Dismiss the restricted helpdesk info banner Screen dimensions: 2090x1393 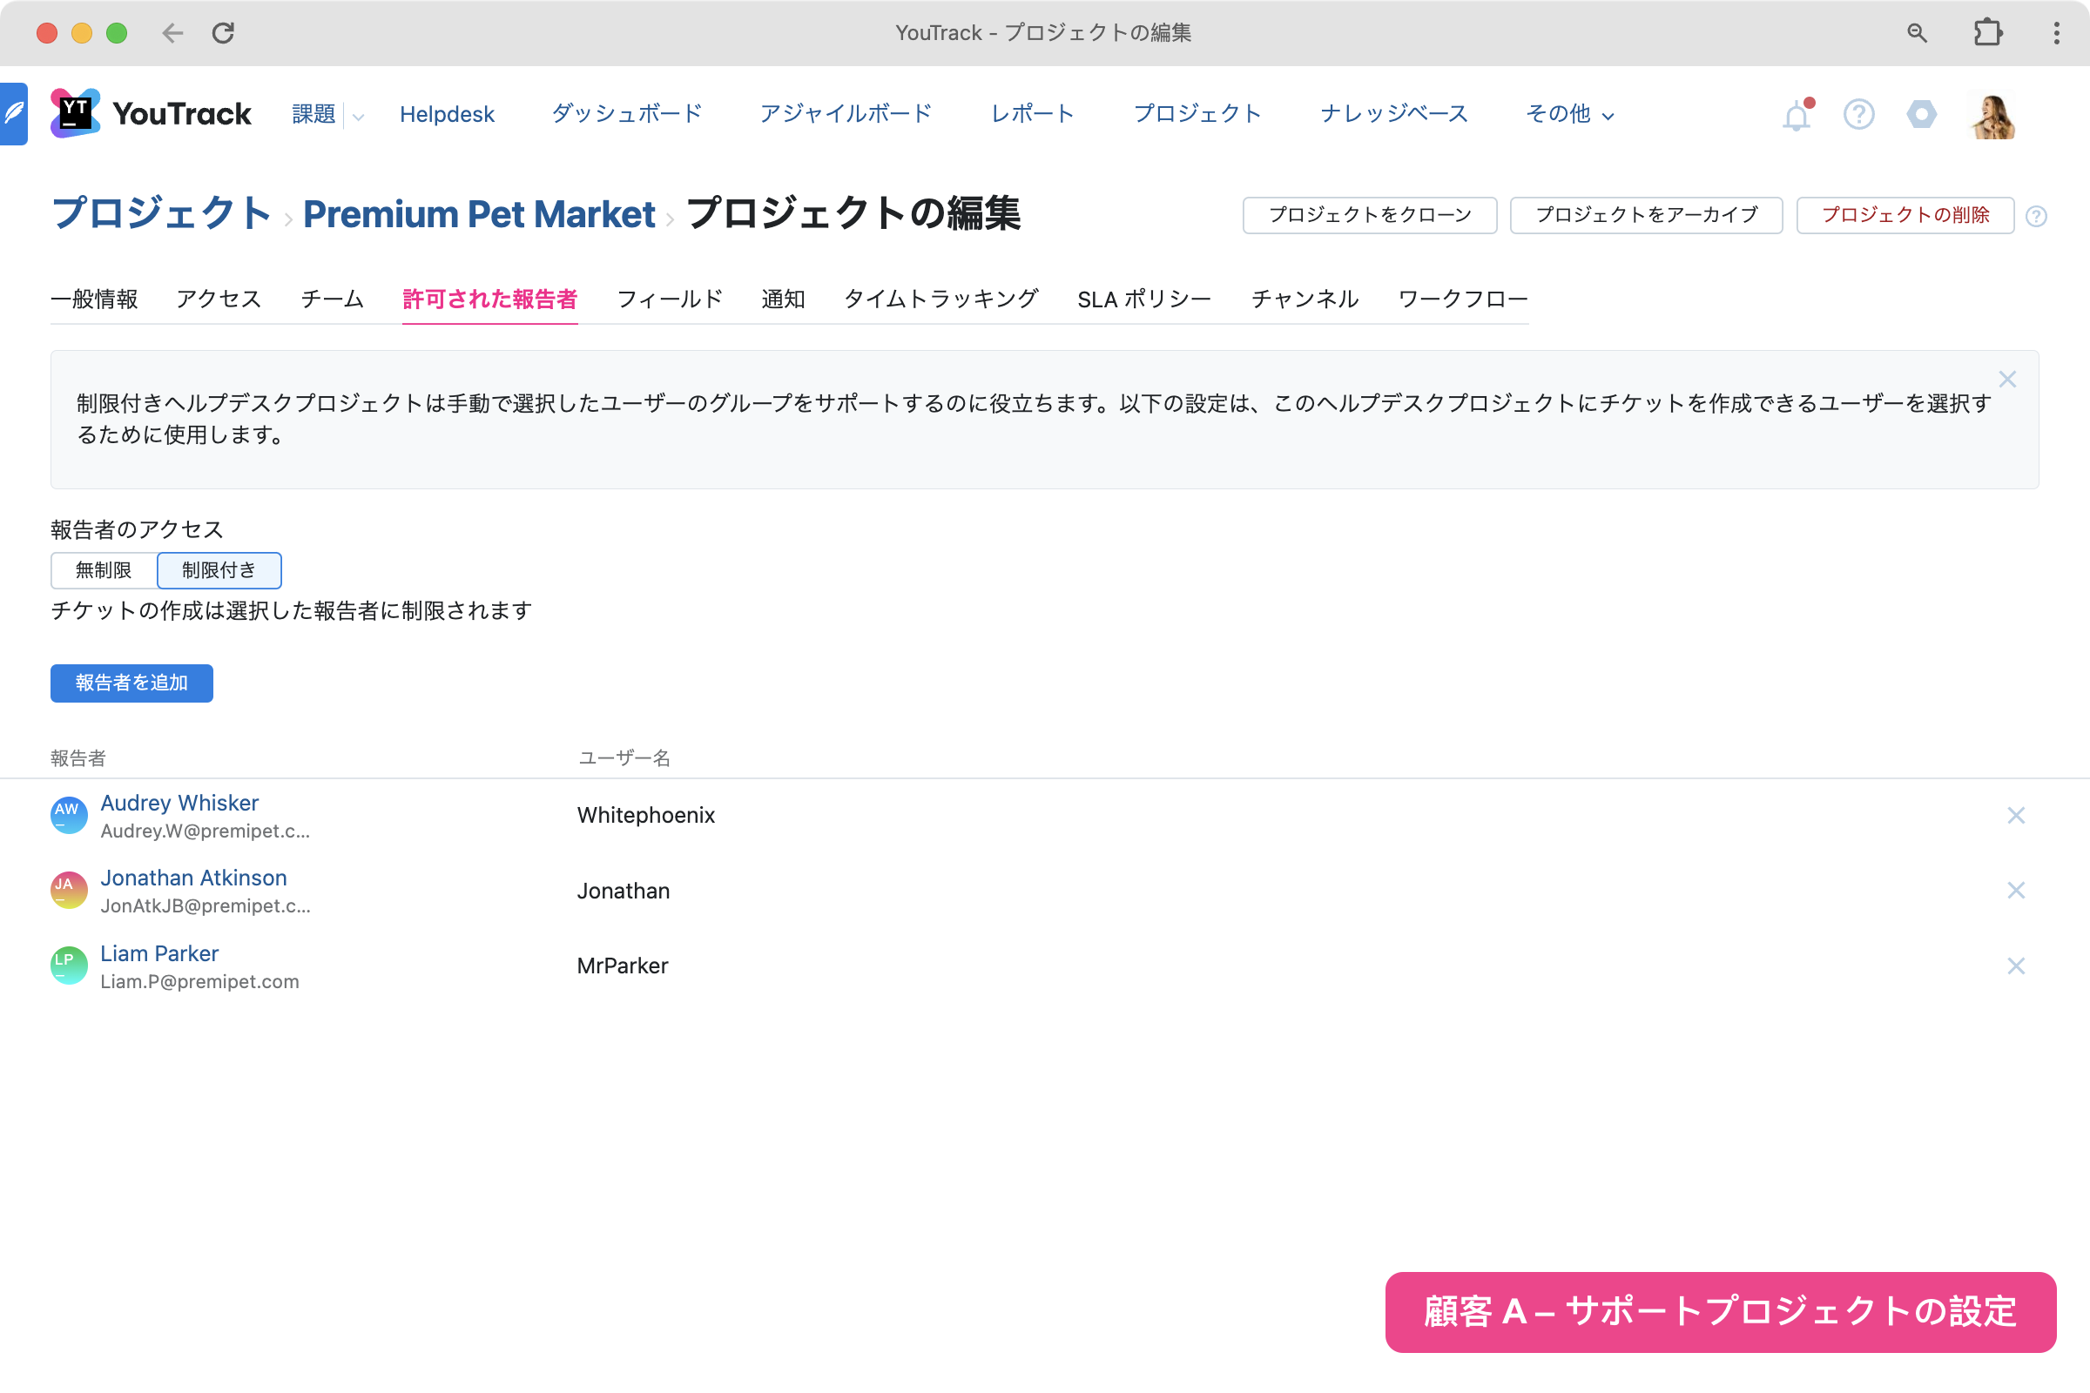(2006, 380)
